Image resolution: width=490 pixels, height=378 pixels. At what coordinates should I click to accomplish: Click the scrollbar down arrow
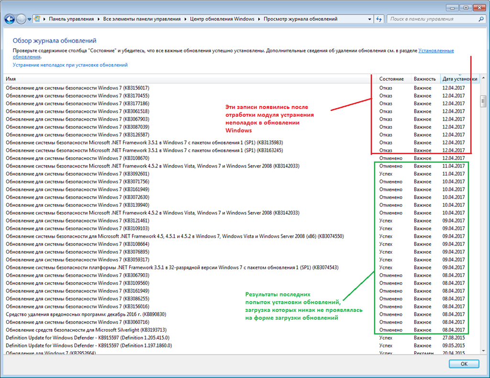(483, 351)
